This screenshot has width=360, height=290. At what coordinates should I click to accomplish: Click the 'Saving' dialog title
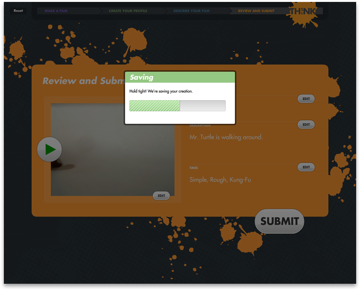coord(142,77)
